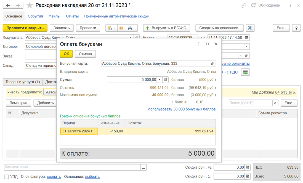Open the Товары и услуги (1) tab
This screenshot has height=183, width=303.
(x=23, y=82)
